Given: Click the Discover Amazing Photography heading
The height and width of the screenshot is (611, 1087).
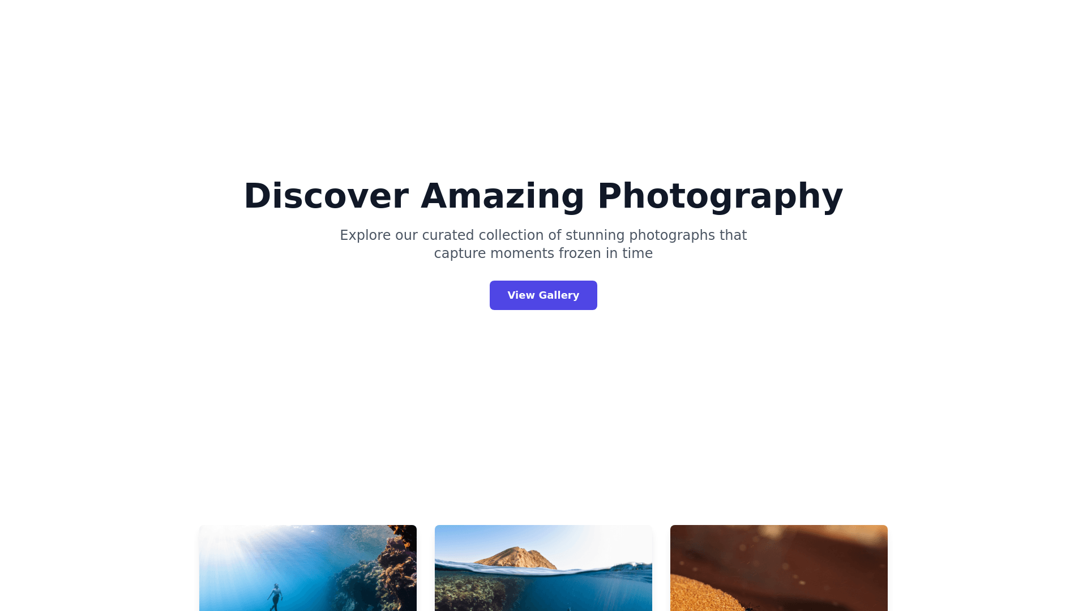Looking at the screenshot, I should point(543,196).
